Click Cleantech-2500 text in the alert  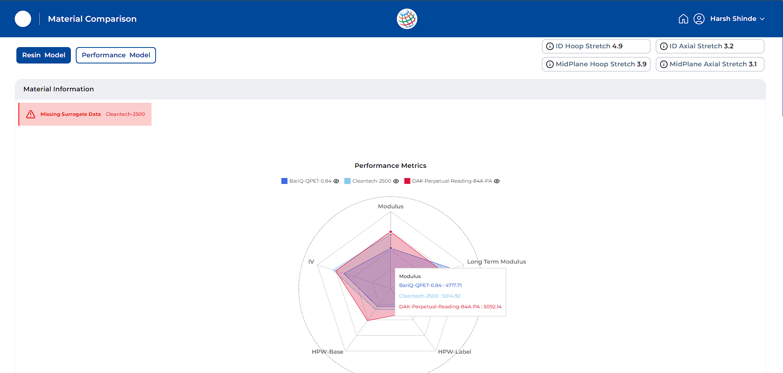tap(125, 114)
